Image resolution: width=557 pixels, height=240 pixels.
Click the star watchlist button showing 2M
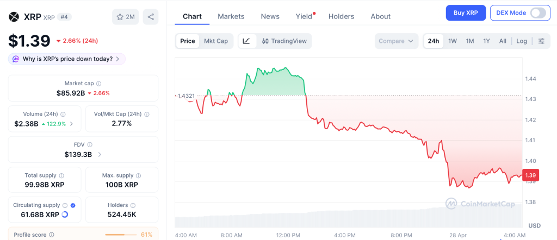pos(126,17)
